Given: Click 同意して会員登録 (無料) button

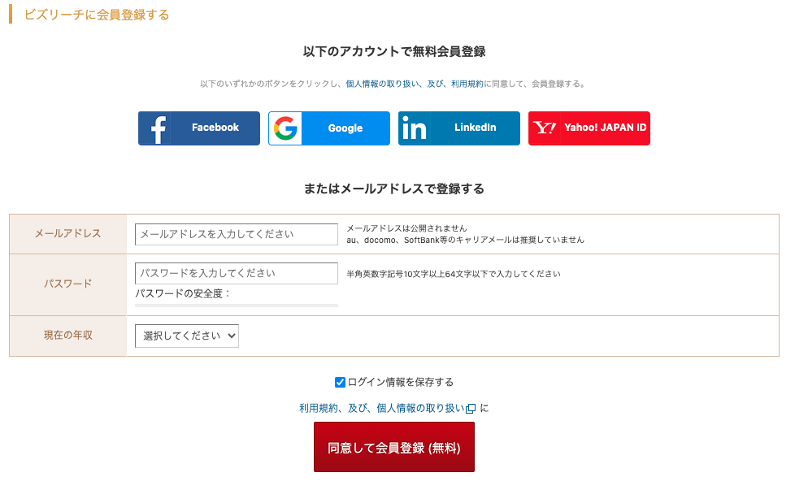Looking at the screenshot, I should tap(394, 447).
